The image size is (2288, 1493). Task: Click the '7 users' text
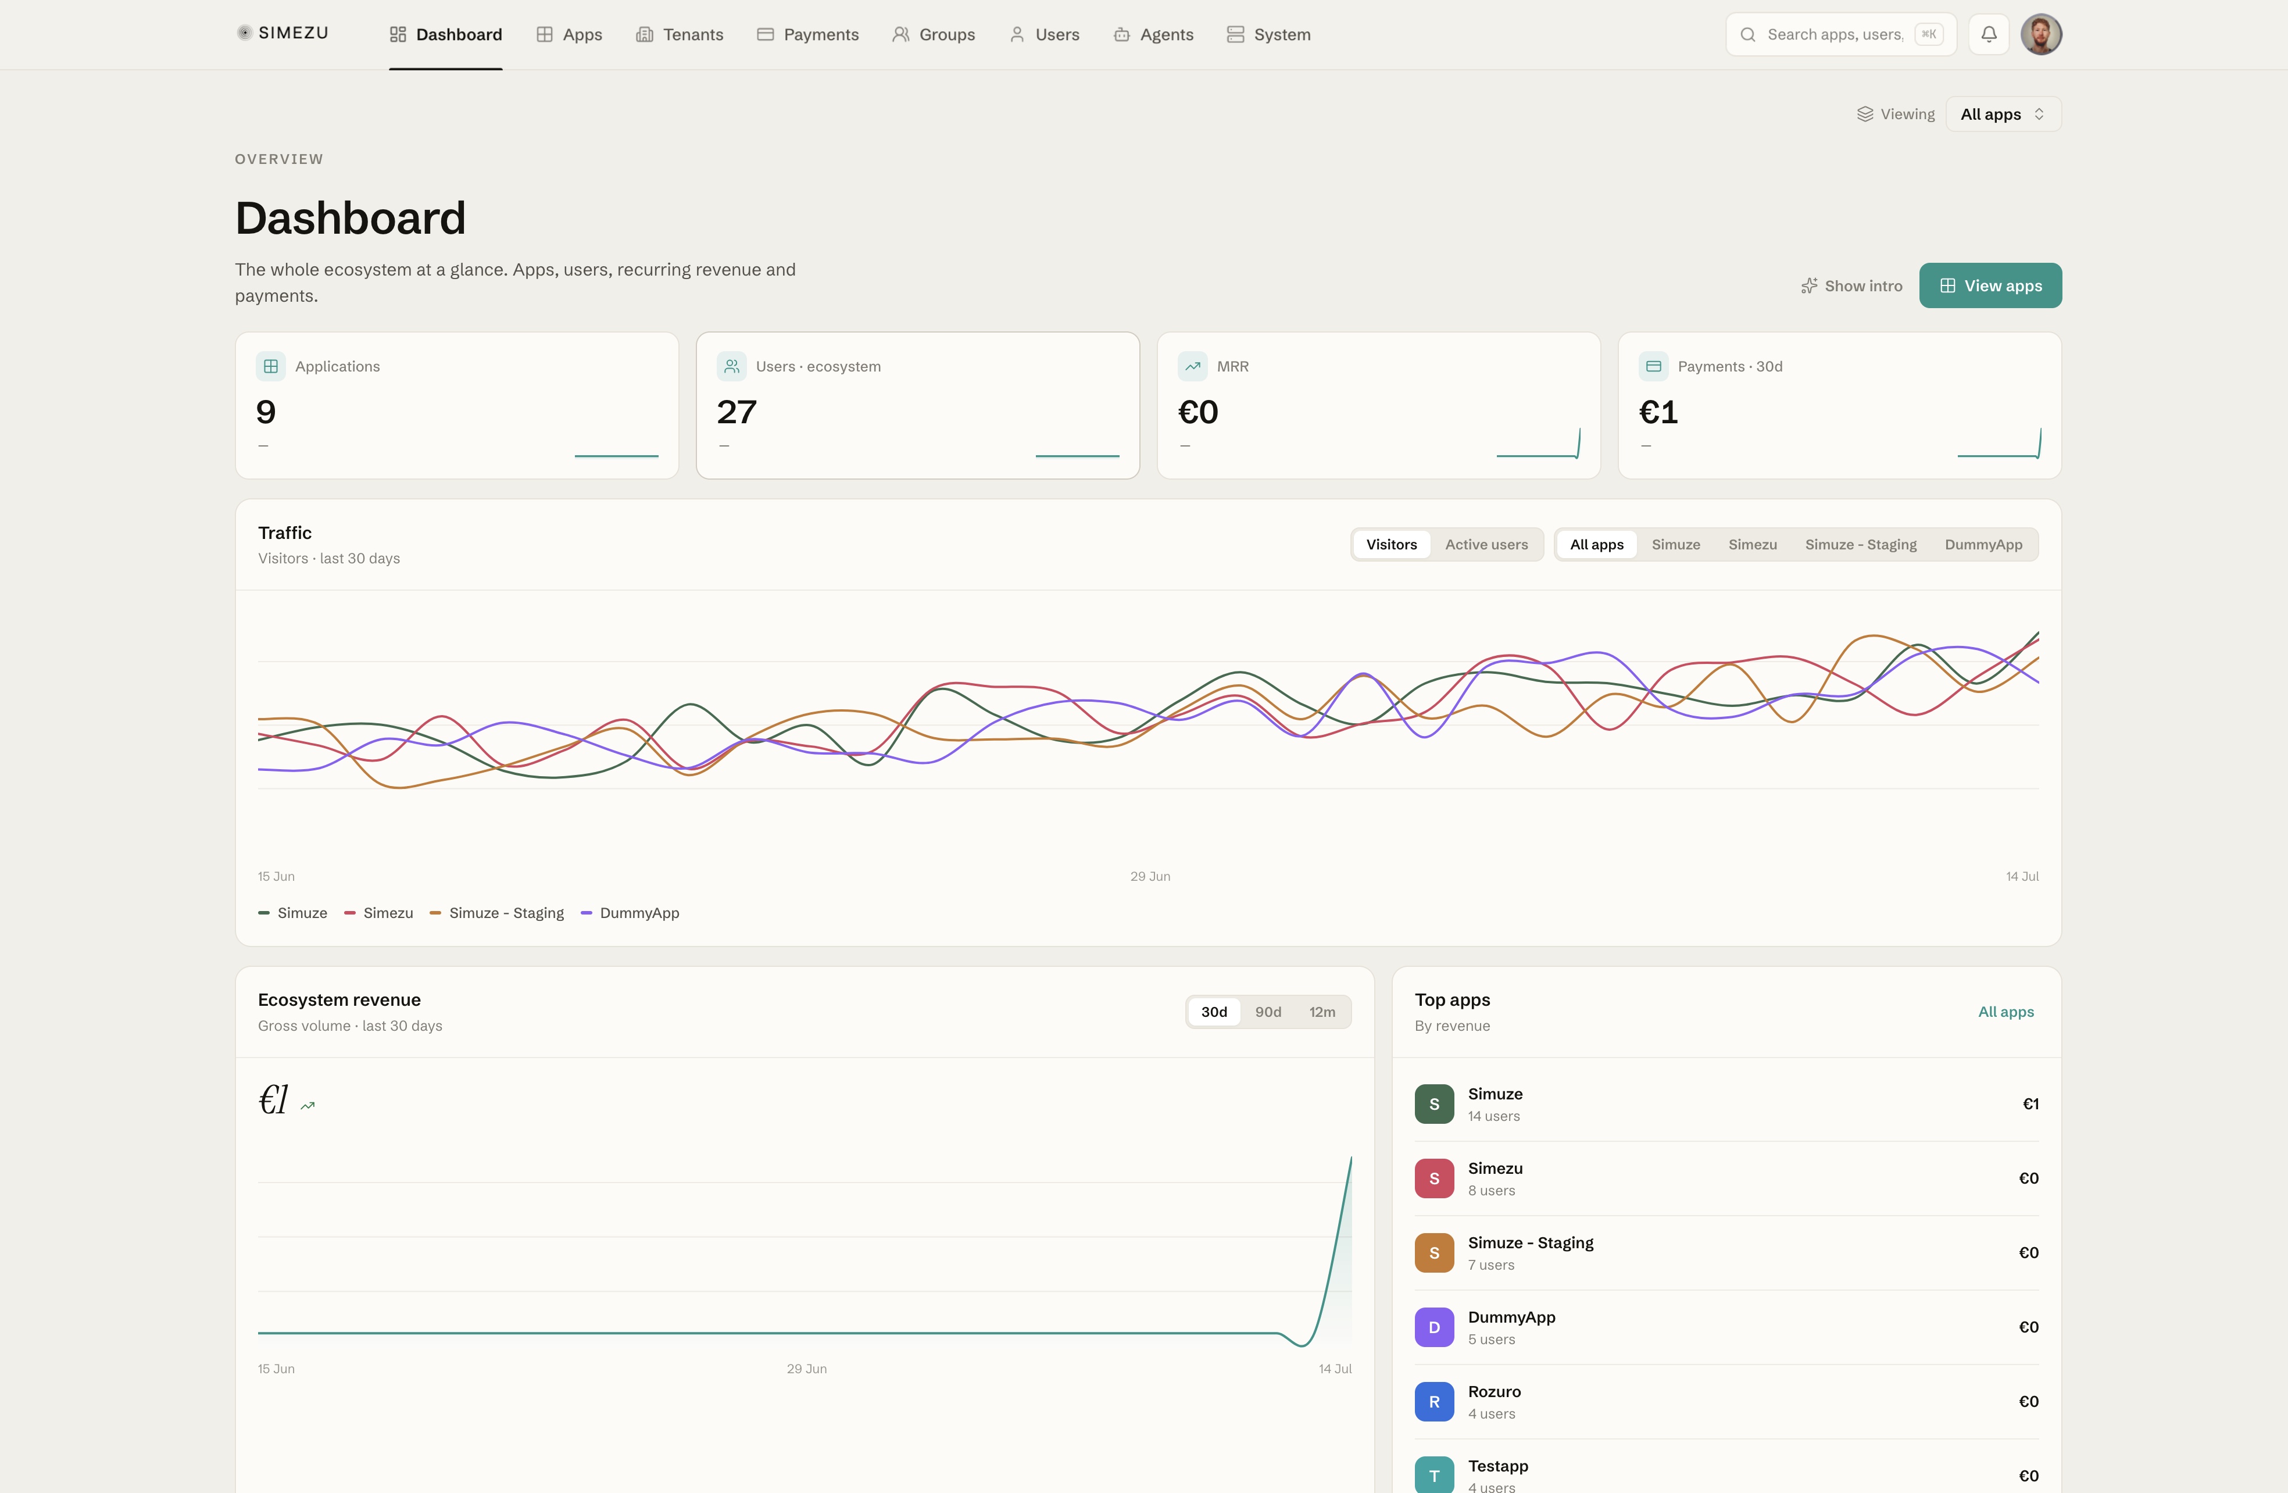coord(1491,1265)
